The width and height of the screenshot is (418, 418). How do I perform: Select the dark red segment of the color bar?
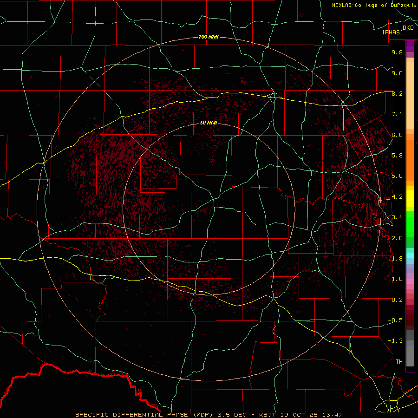[410, 317]
